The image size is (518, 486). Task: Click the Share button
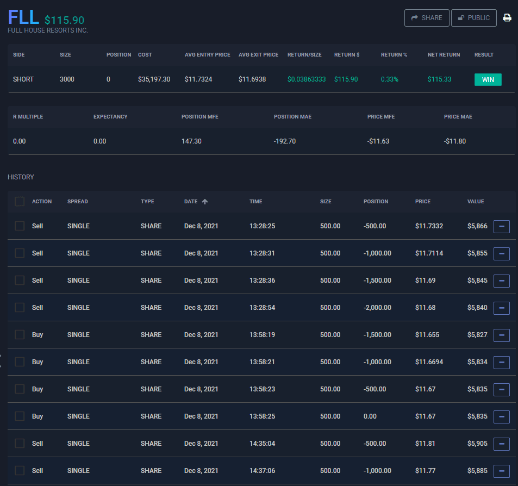[427, 18]
